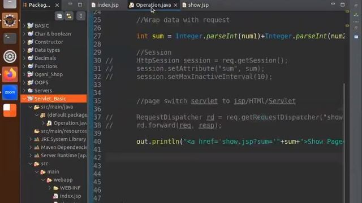Click the '//Session' comment on line 29

pos(154,52)
